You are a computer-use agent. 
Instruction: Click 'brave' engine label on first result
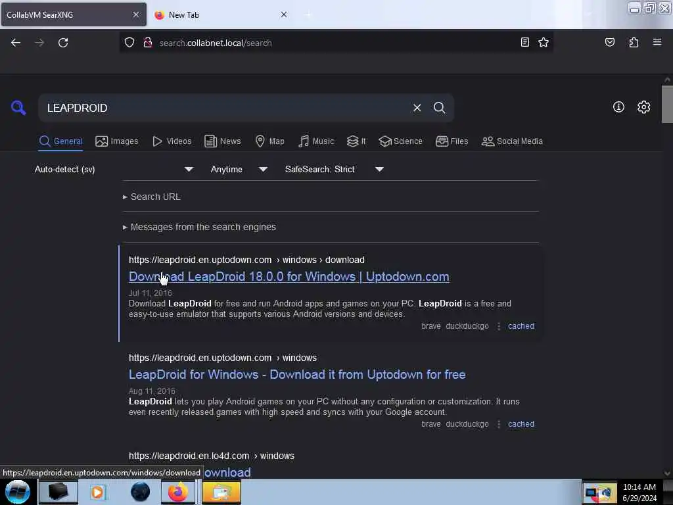(431, 326)
